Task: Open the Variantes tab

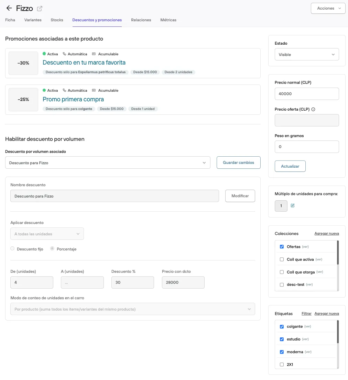Action: (33, 20)
